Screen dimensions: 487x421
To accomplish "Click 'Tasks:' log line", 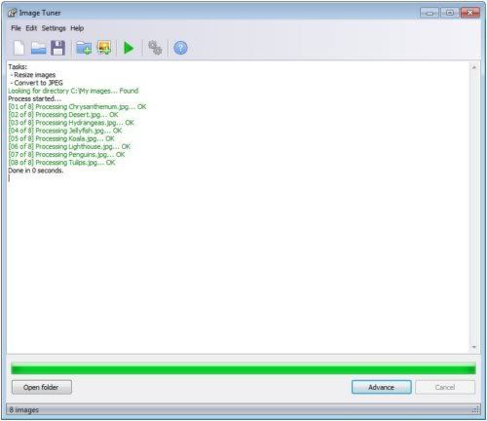I will pos(18,67).
